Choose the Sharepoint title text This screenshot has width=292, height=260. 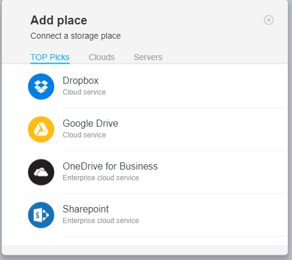click(x=86, y=209)
